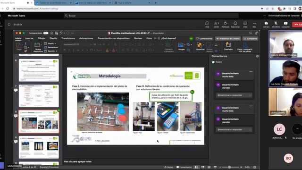Click the home icon in PowerPoint title bar

[x=51, y=33]
